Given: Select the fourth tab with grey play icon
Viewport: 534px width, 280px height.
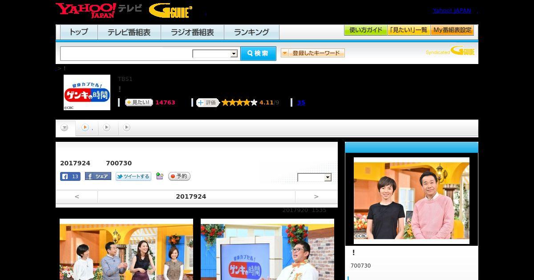Looking at the screenshot, I should pyautogui.click(x=127, y=128).
